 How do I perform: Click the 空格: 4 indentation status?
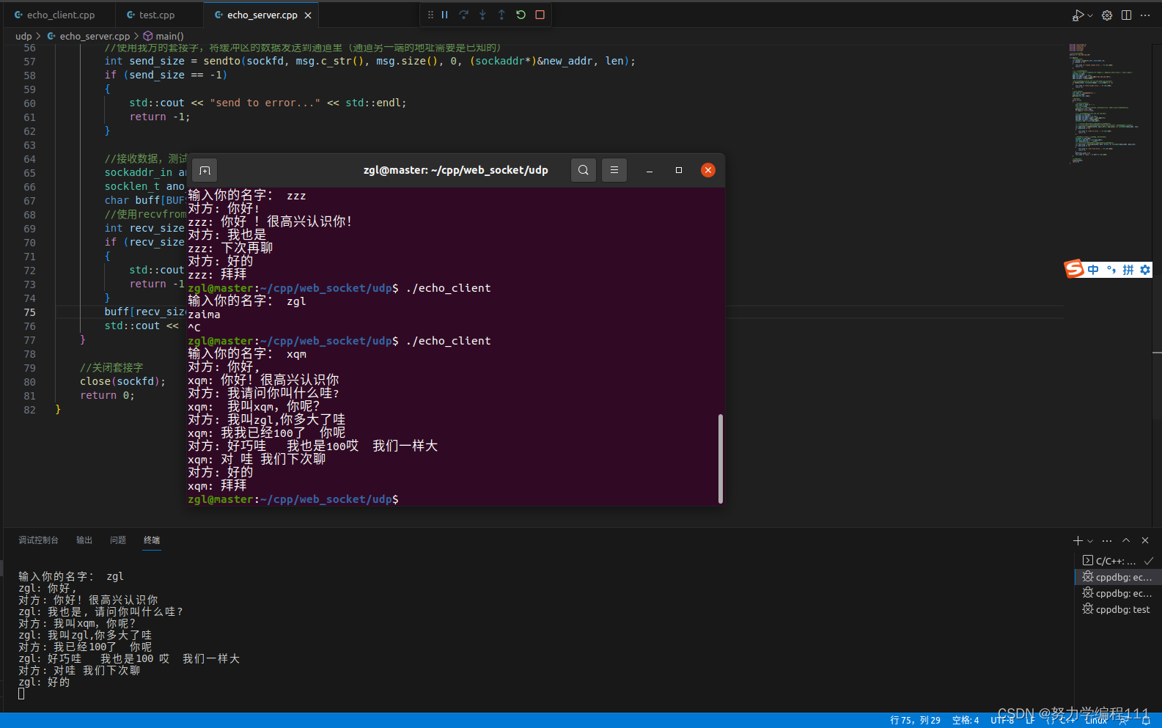tap(966, 721)
